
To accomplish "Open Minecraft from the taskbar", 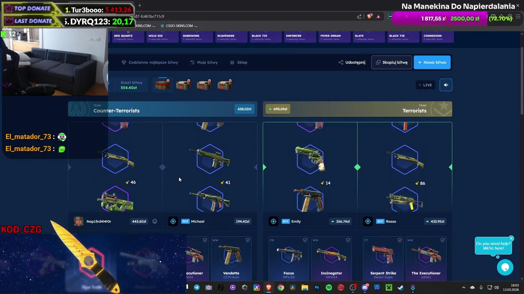I will [388, 287].
